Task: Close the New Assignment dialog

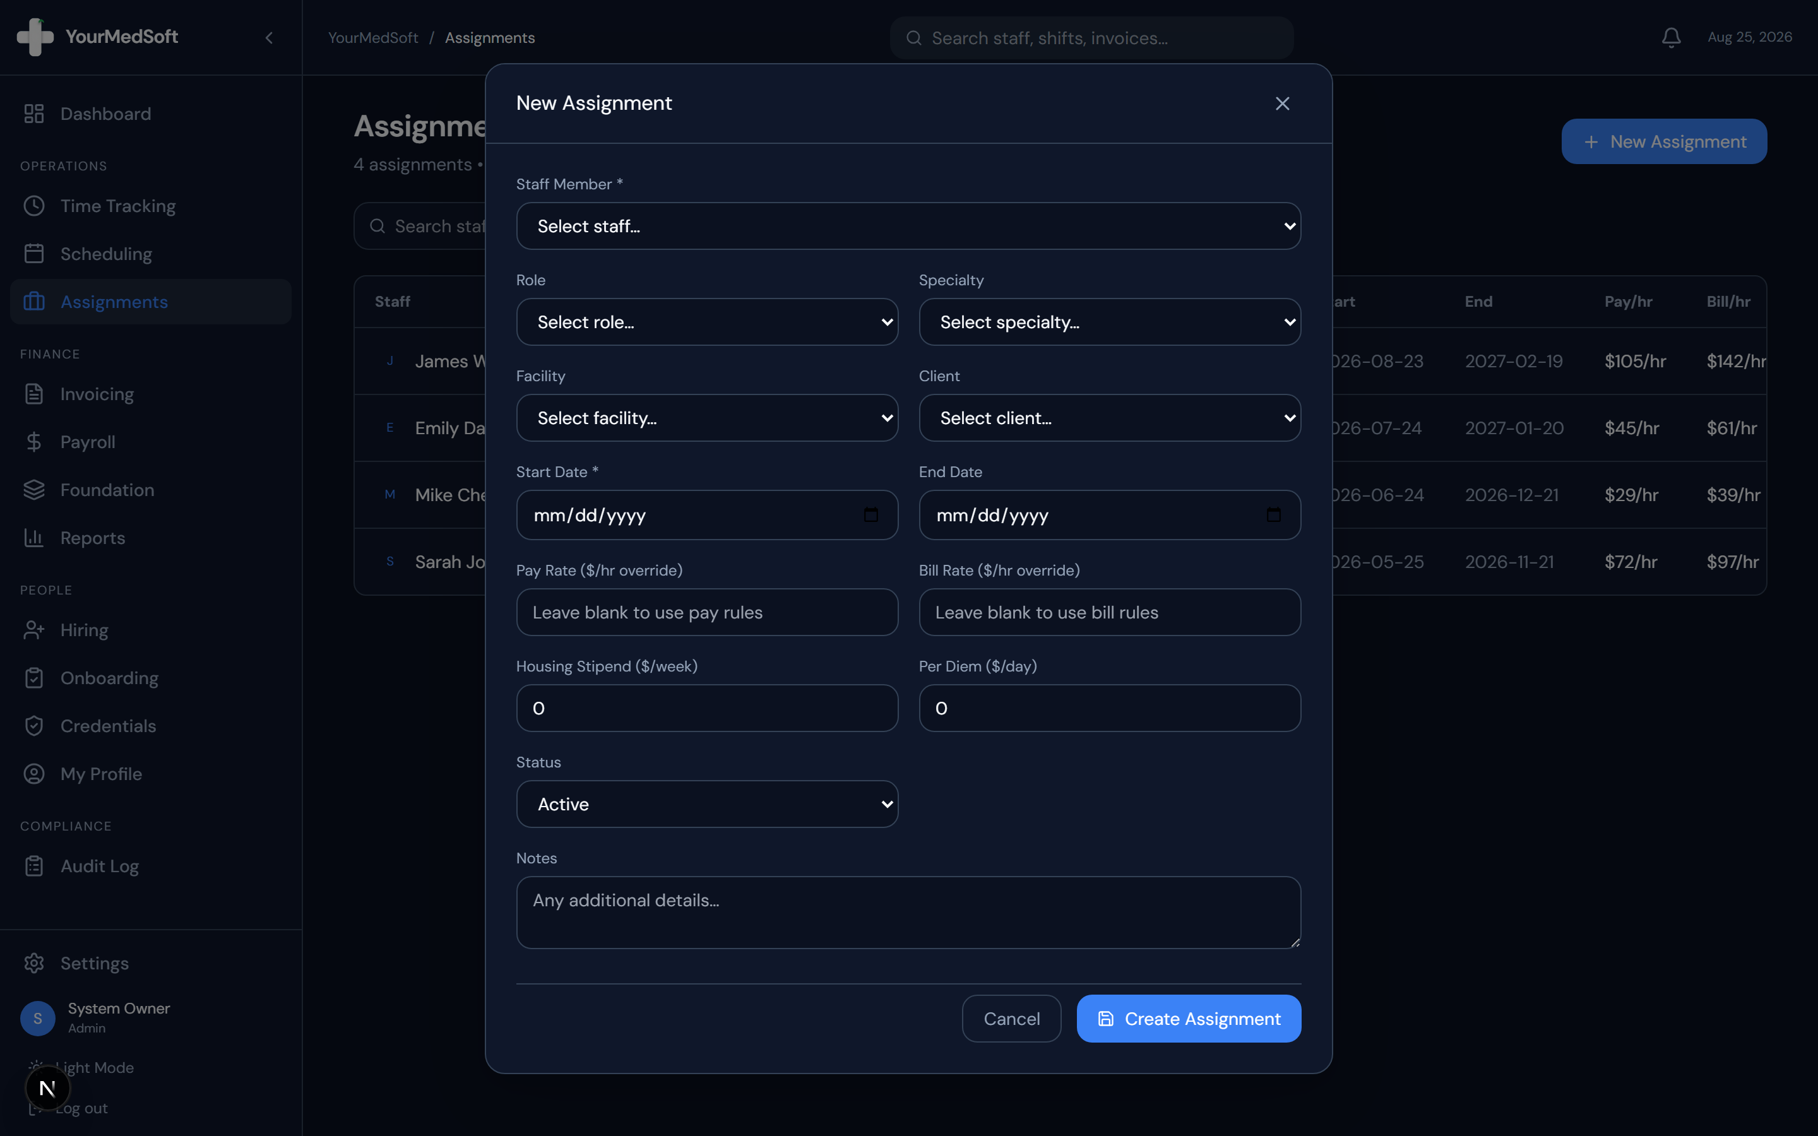Action: [x=1282, y=104]
